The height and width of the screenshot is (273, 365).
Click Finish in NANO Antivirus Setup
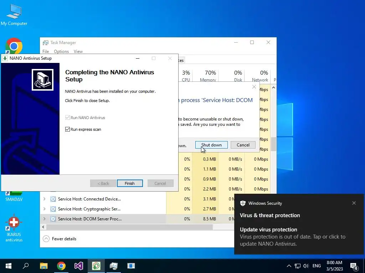(x=130, y=183)
